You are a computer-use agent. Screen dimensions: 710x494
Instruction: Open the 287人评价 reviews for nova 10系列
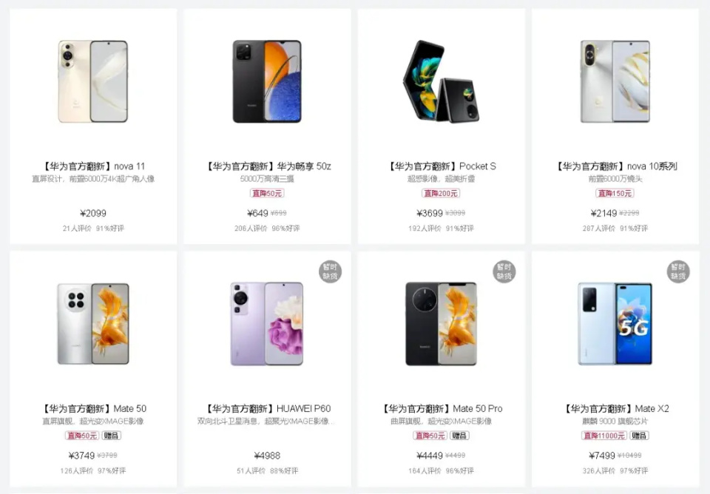point(599,229)
